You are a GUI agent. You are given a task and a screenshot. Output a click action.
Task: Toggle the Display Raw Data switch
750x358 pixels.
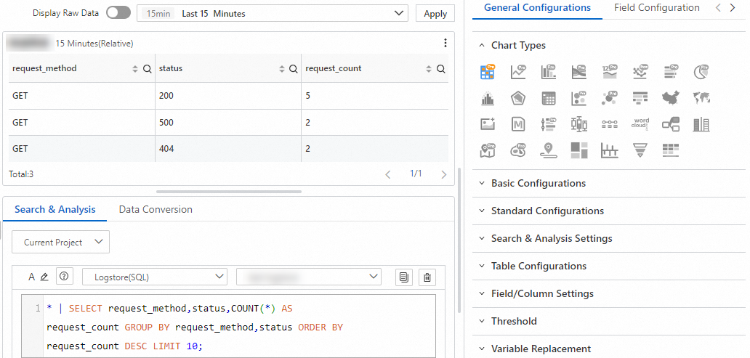tap(118, 13)
